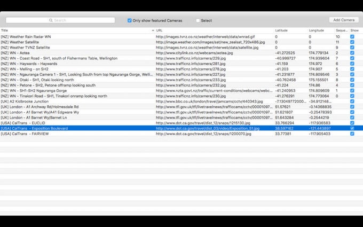The width and height of the screenshot is (363, 227).
Task: Sort by Show column header
Action: click(354, 30)
